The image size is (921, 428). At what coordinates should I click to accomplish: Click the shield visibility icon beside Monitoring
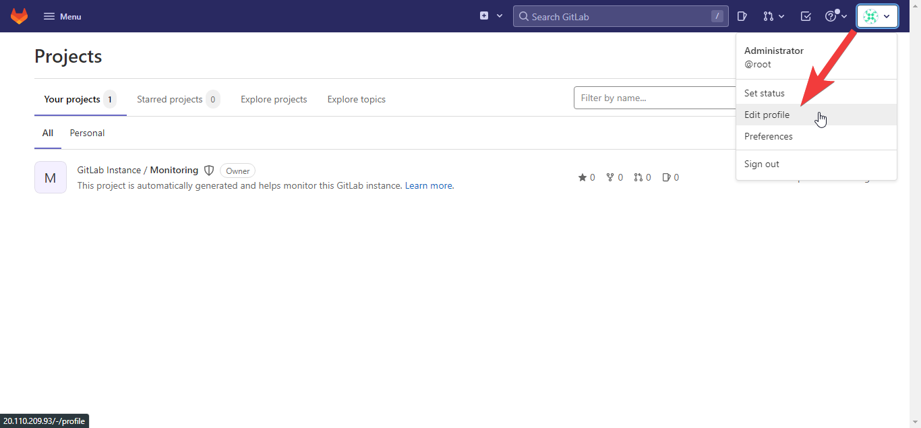pyautogui.click(x=209, y=171)
